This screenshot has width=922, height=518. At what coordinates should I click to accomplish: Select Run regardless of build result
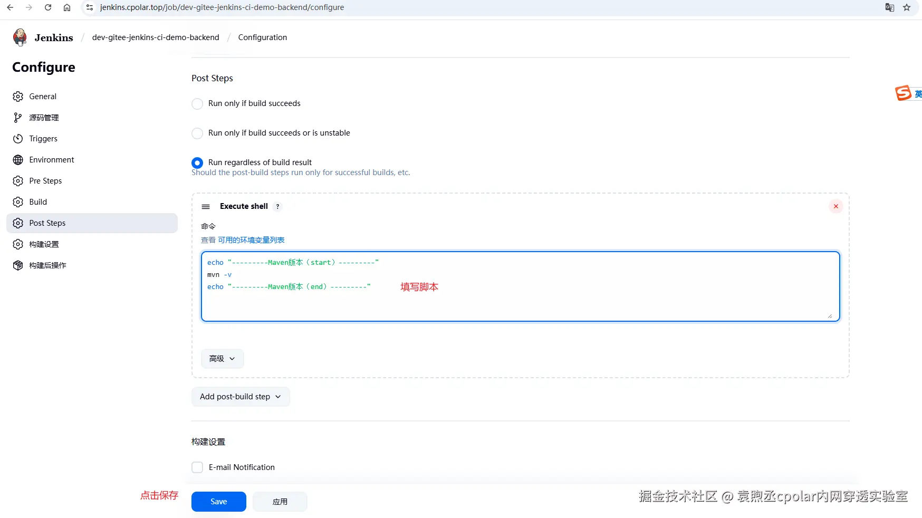click(x=197, y=163)
